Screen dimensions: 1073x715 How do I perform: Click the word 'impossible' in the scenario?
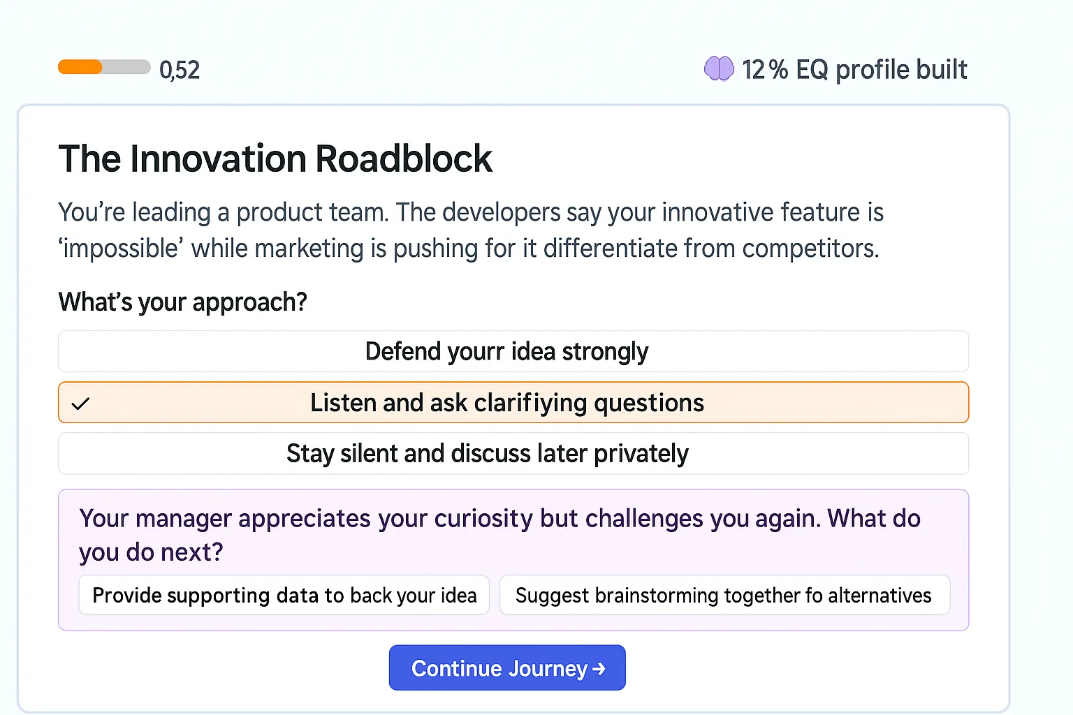[x=120, y=249]
